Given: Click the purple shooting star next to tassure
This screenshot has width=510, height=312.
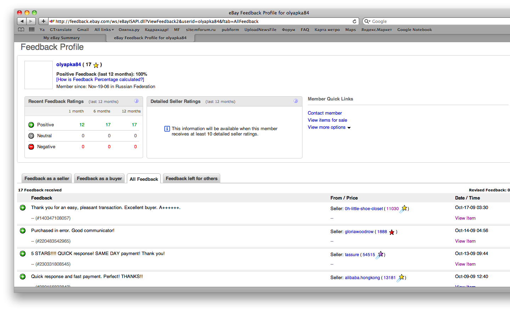Looking at the screenshot, I should tap(380, 255).
